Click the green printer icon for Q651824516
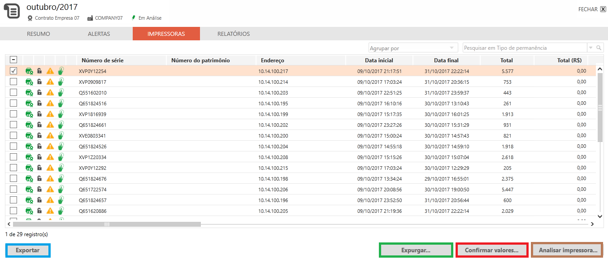This screenshot has width=608, height=259. point(29,104)
